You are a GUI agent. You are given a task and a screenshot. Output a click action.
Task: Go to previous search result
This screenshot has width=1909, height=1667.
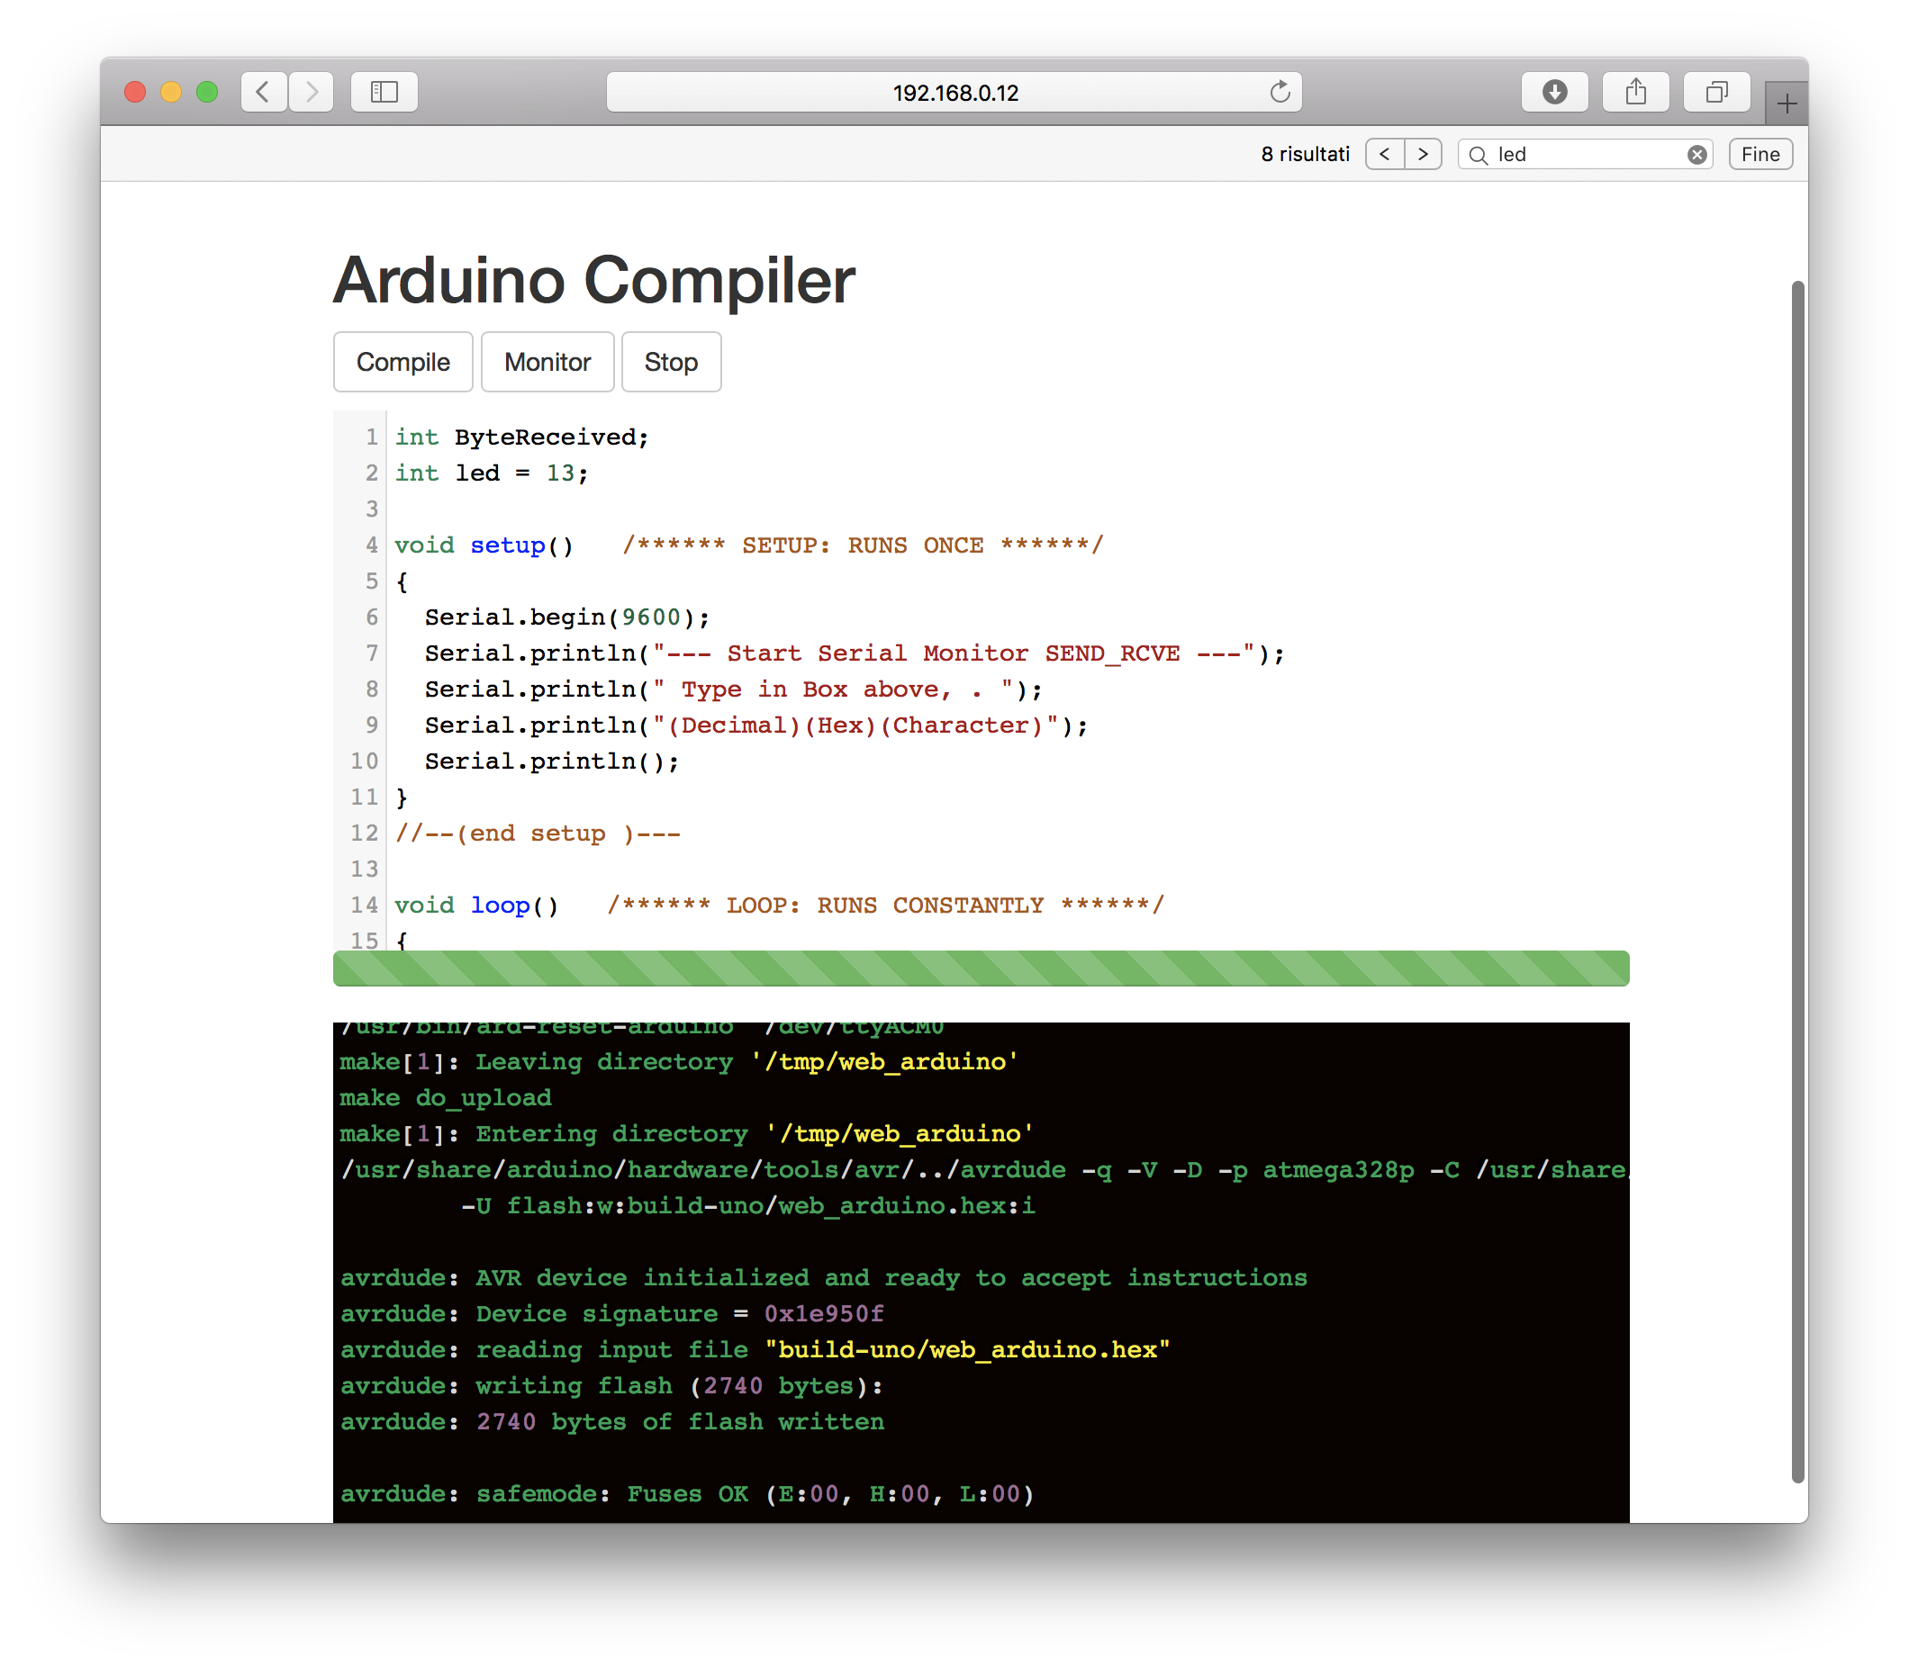tap(1384, 155)
